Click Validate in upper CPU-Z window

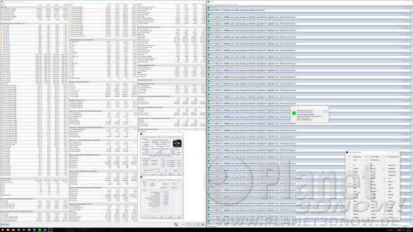(170, 174)
